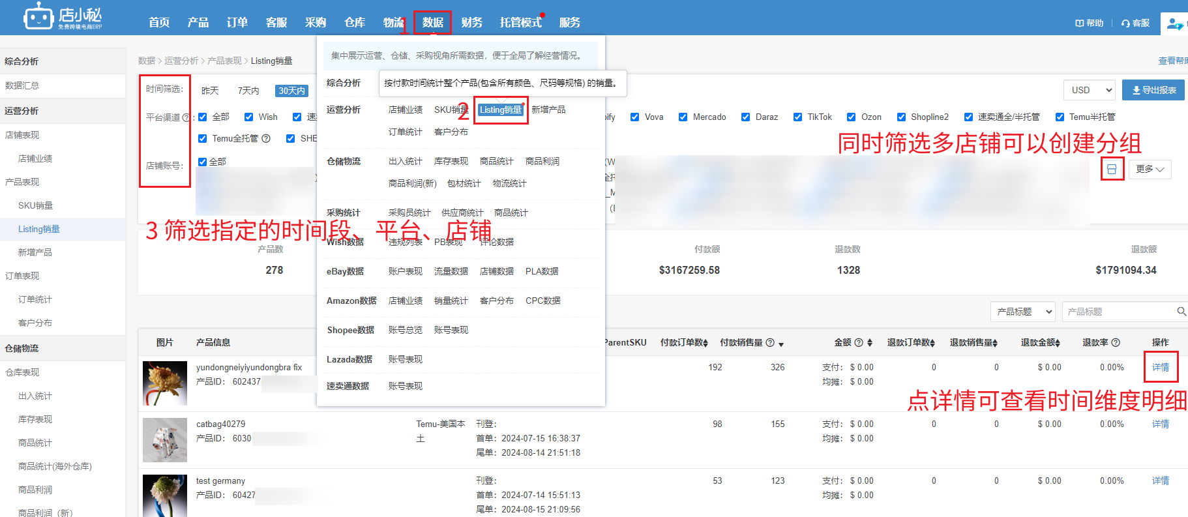
Task: Open the 财务 top menu
Action: (471, 22)
